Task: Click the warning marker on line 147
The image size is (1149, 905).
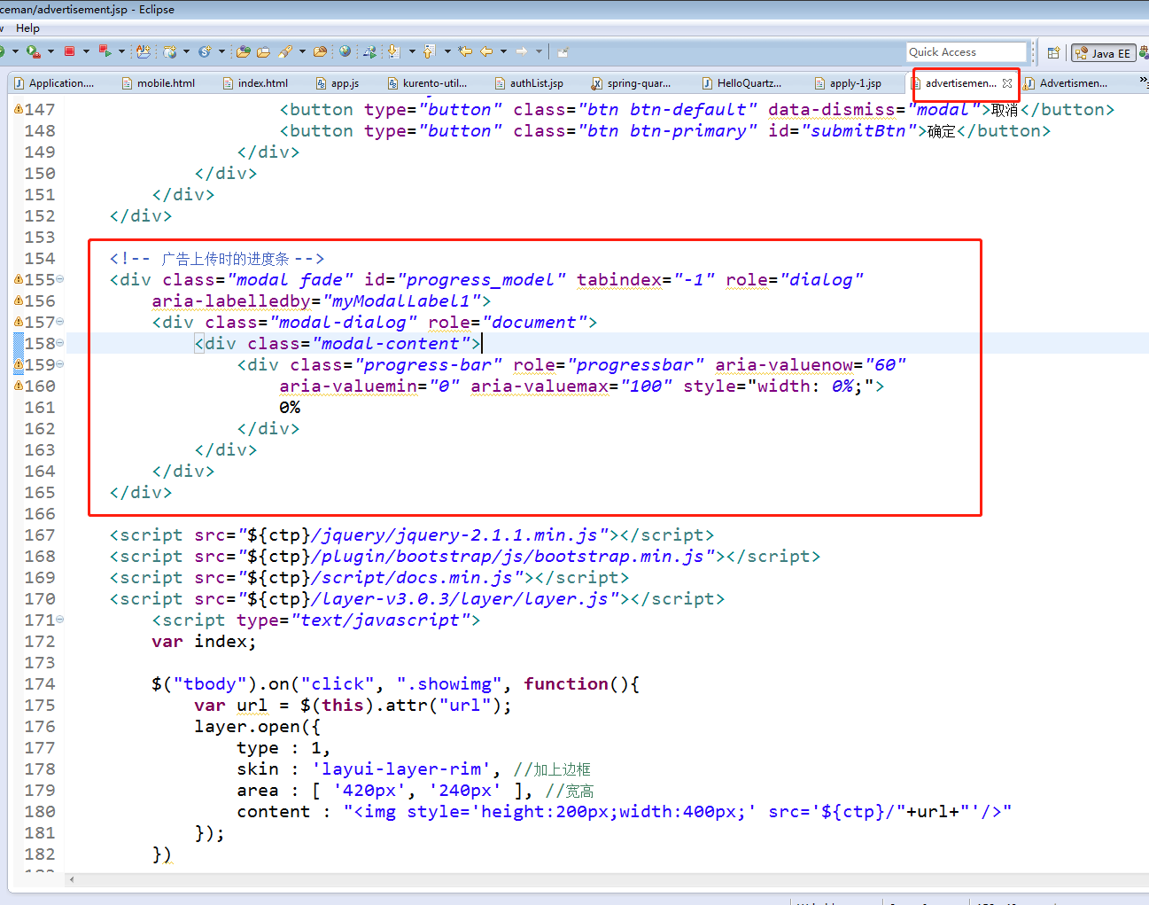Action: [x=19, y=109]
